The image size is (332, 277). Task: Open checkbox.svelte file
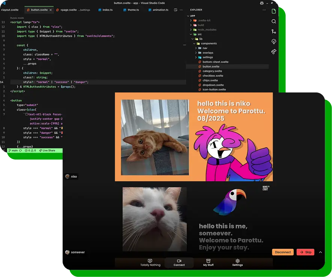click(x=211, y=76)
